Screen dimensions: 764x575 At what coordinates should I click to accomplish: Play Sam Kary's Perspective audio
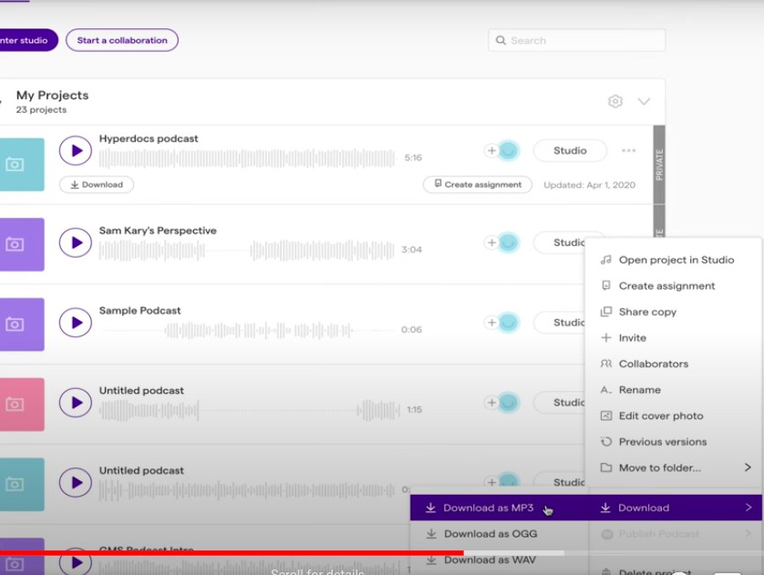click(76, 243)
